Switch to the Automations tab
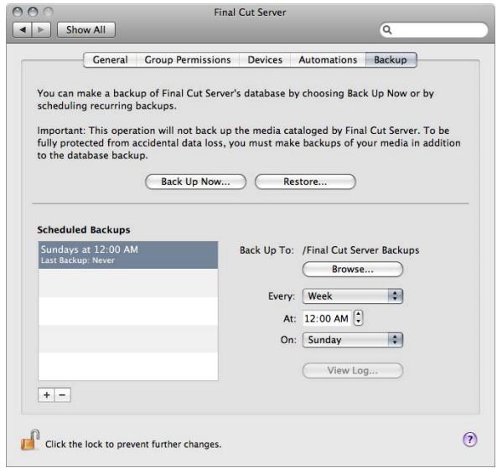The width and height of the screenshot is (497, 468). tap(328, 59)
